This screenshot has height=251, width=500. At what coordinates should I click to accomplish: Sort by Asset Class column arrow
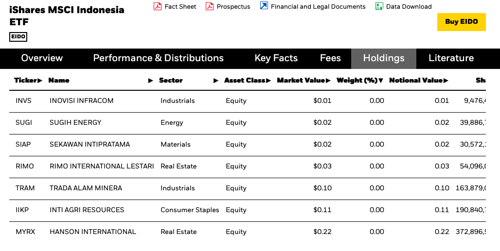(268, 81)
